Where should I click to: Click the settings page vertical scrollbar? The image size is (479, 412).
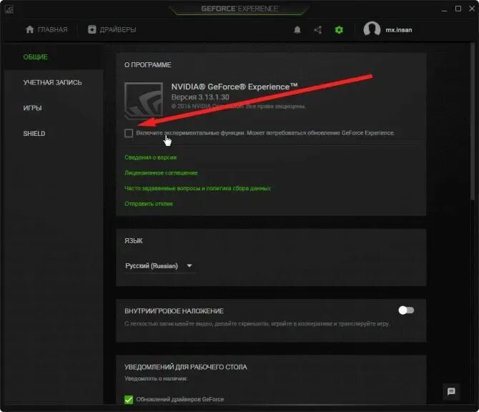(473, 122)
